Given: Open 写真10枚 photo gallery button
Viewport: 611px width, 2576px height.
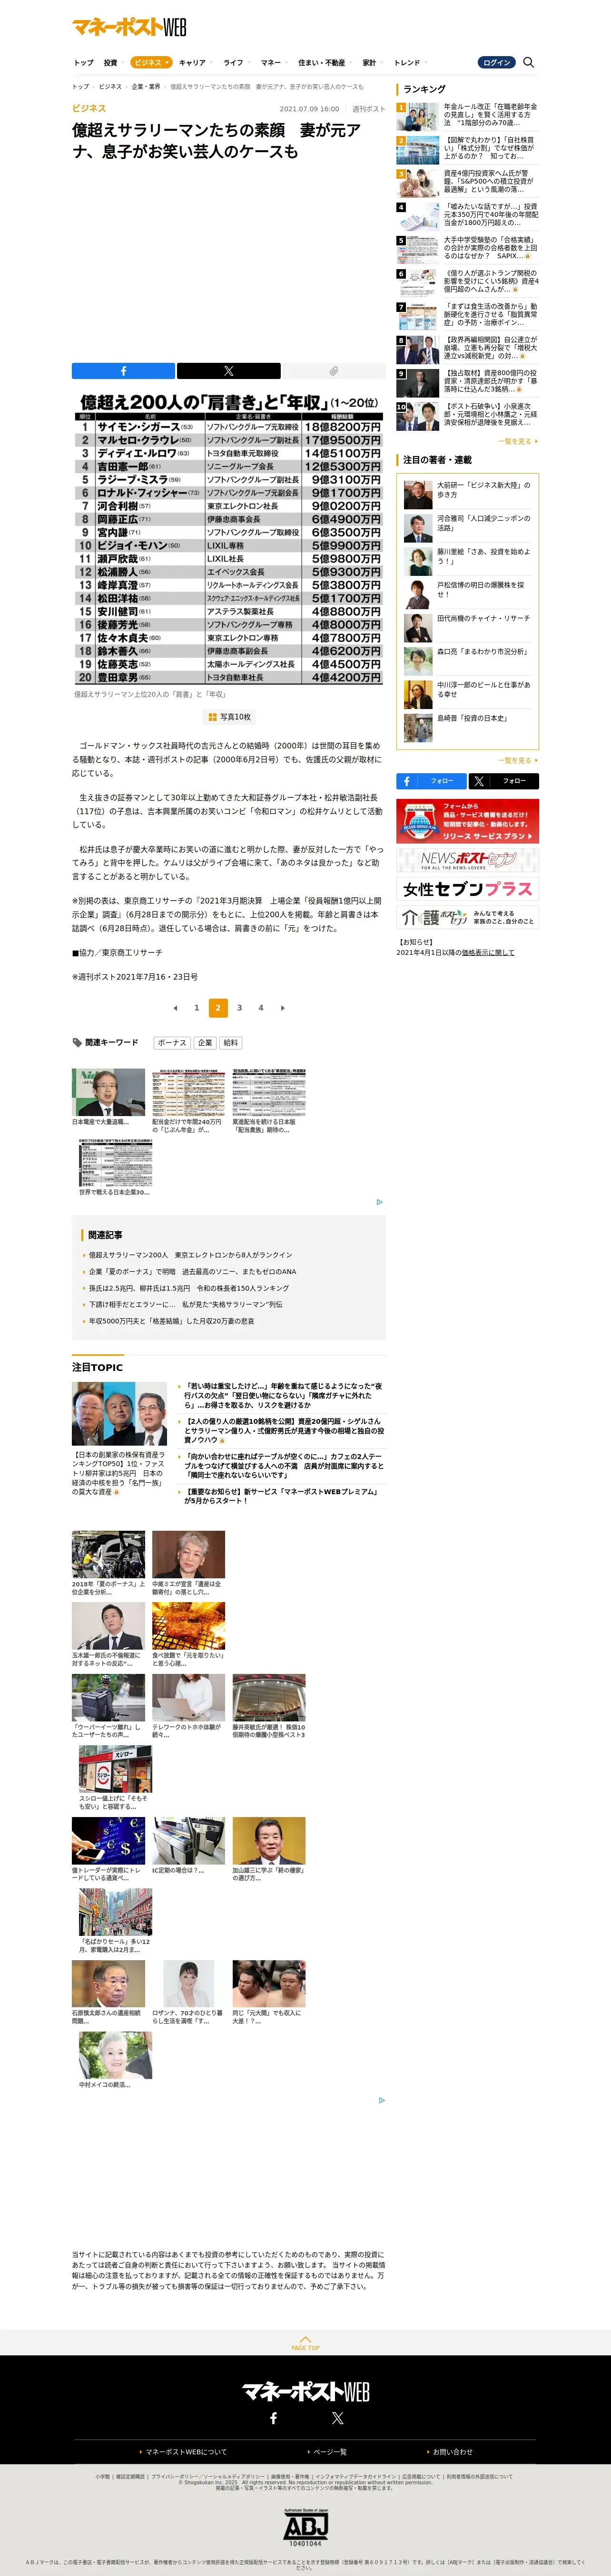Looking at the screenshot, I should (x=229, y=717).
